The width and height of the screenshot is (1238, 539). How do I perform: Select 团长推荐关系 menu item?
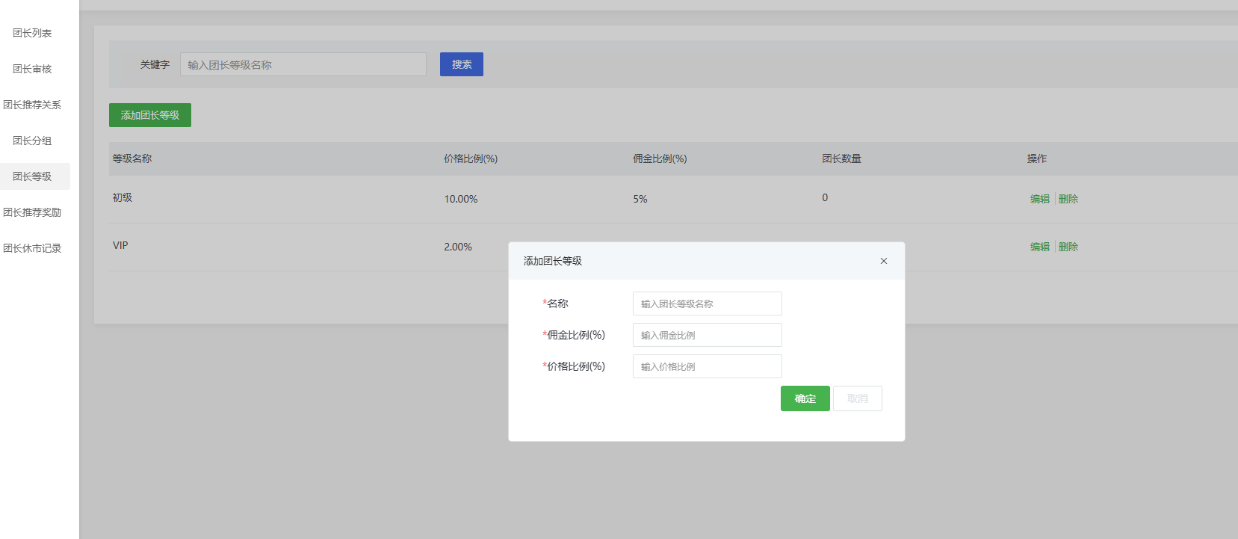(32, 105)
